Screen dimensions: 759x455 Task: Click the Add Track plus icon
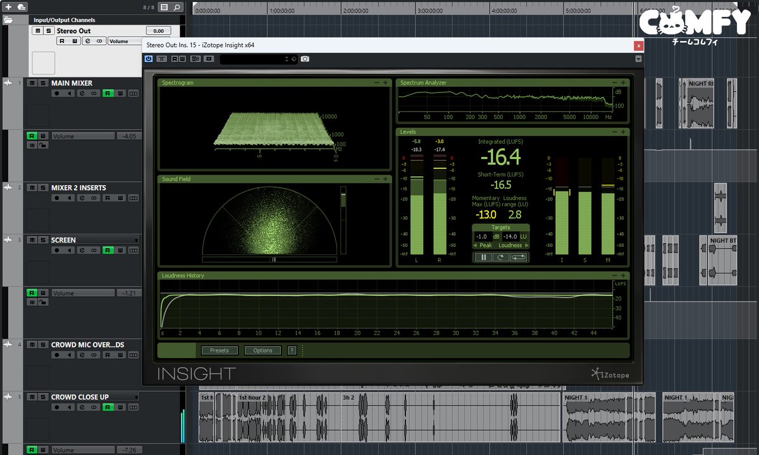click(x=8, y=7)
